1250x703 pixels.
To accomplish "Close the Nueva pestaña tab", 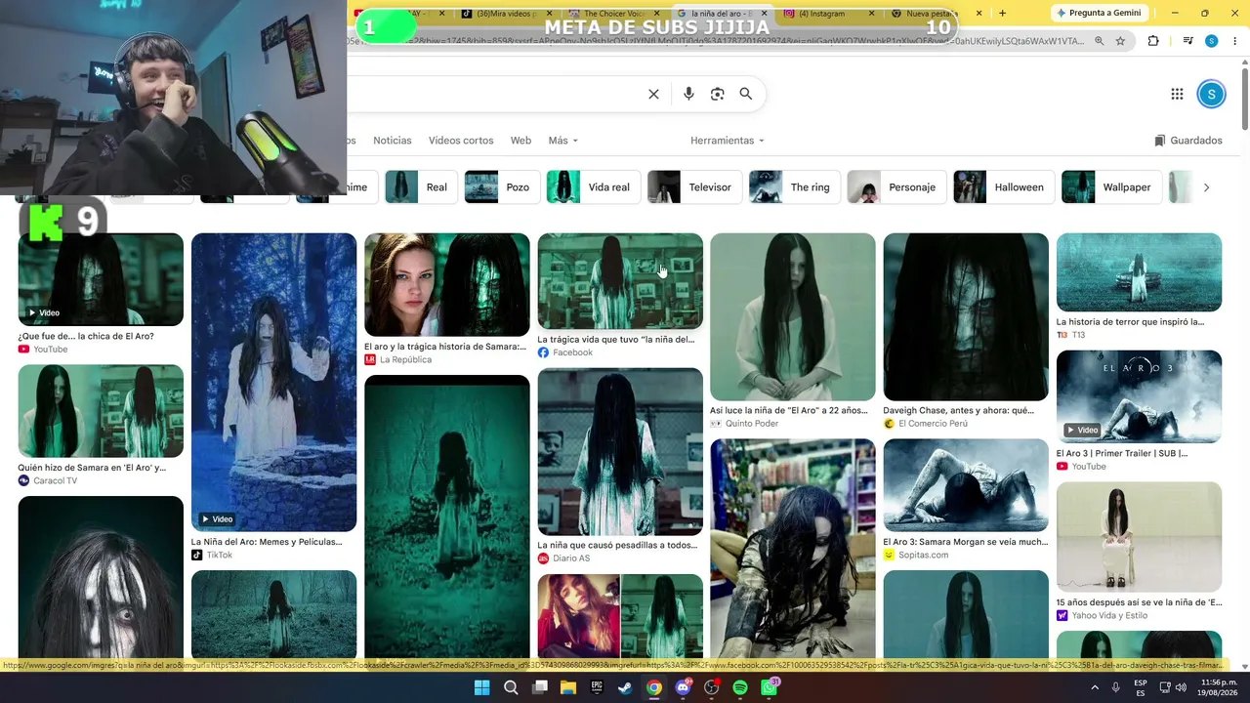I will (978, 14).
